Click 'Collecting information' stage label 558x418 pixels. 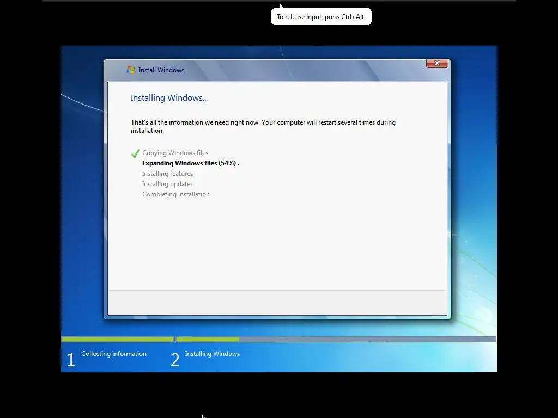click(114, 354)
